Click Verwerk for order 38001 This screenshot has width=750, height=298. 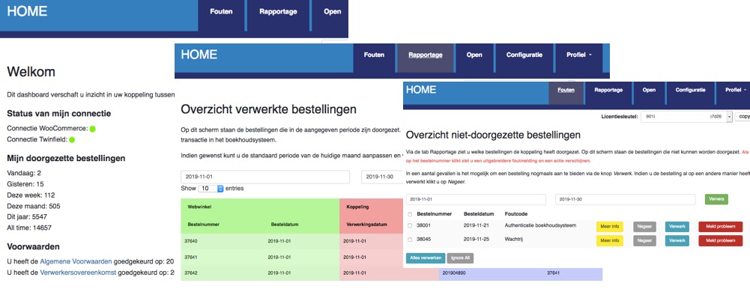(677, 227)
